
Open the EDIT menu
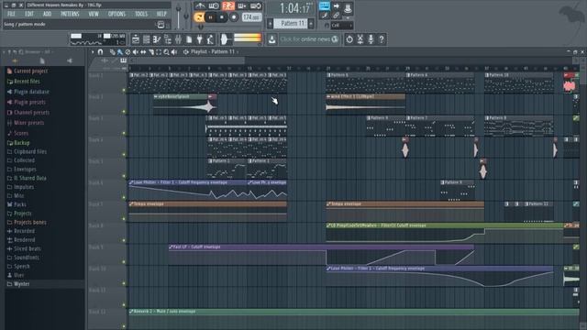(x=29, y=14)
